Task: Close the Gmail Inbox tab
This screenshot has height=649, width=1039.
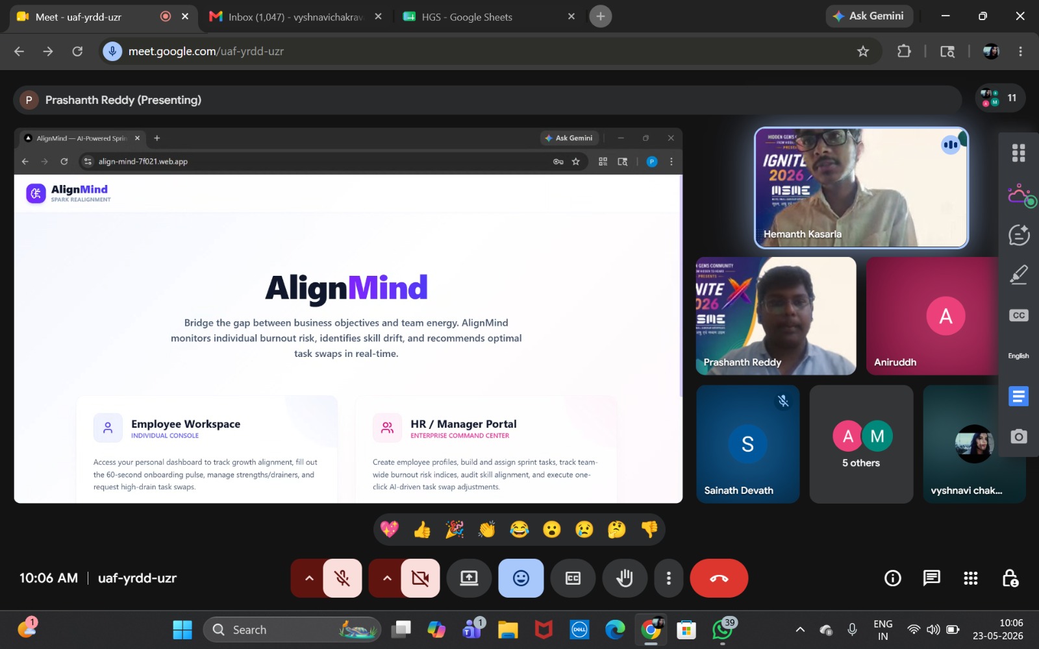Action: 379,17
